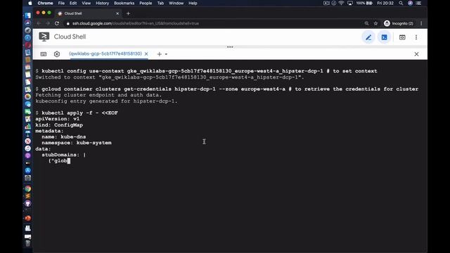The width and height of the screenshot is (450, 253).
Task: Open Chrome from the Dock
Action: (x=28, y=188)
